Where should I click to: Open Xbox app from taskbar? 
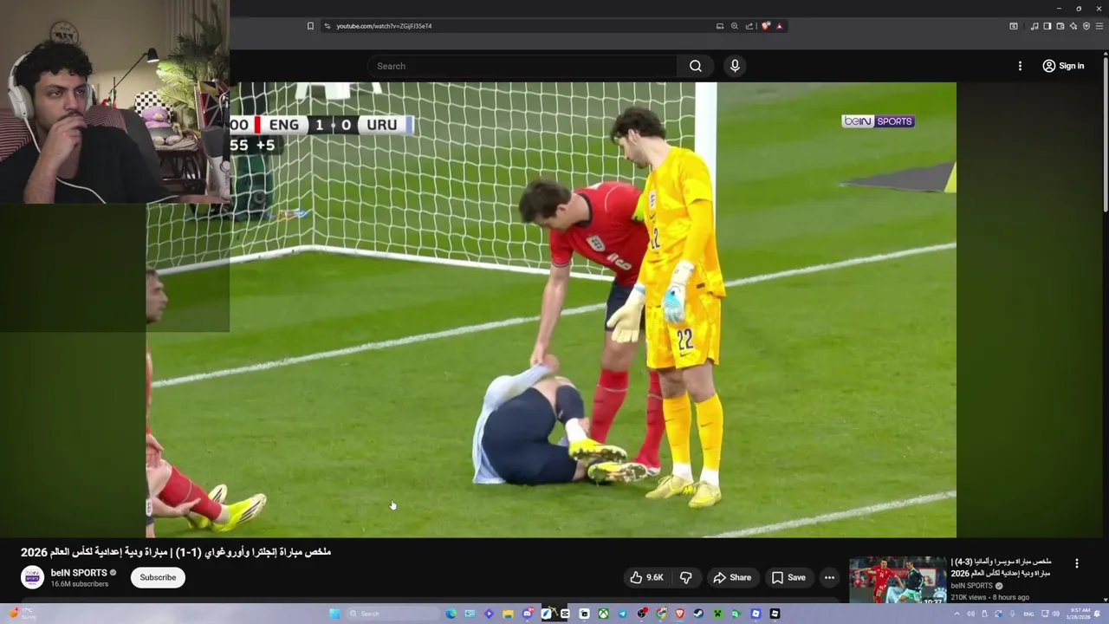click(603, 614)
